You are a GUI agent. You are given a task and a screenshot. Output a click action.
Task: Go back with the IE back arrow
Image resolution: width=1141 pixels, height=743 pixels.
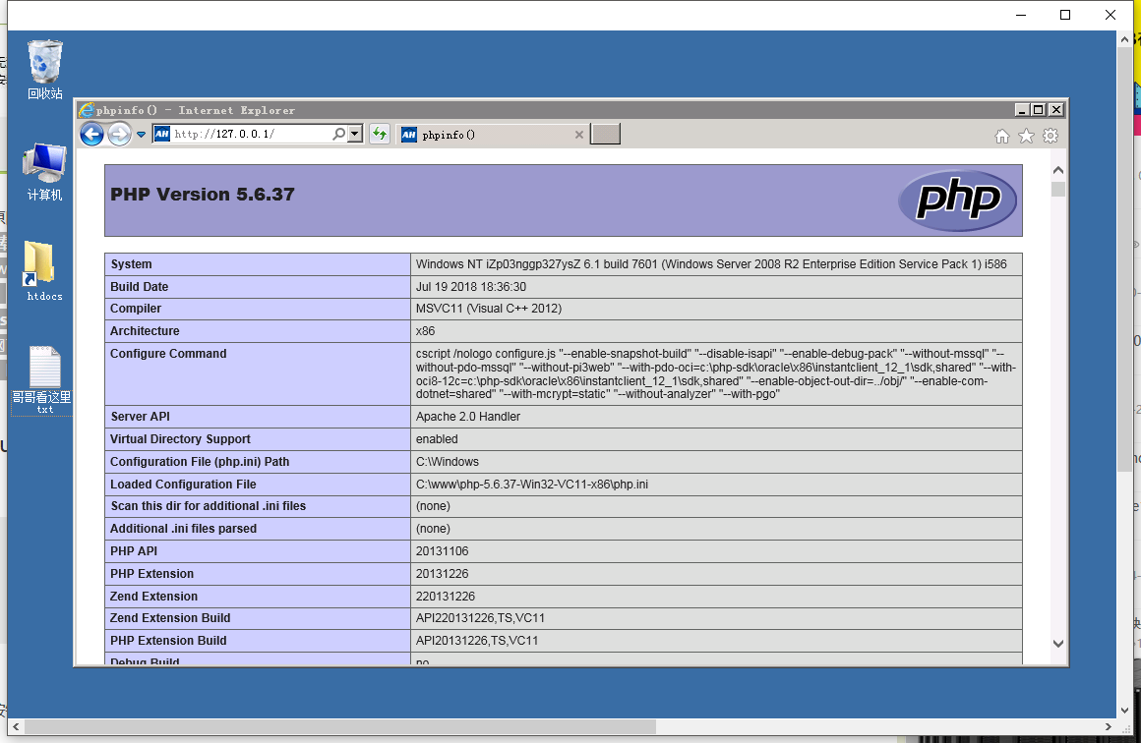pos(91,135)
